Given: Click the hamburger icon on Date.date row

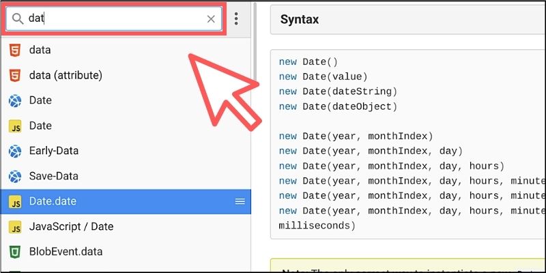Looking at the screenshot, I should coord(240,201).
